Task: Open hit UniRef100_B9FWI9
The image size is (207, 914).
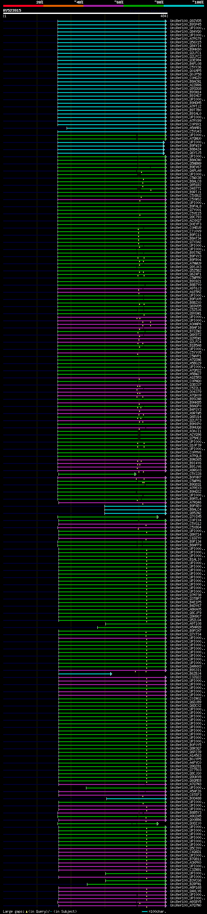Action: coord(185,146)
